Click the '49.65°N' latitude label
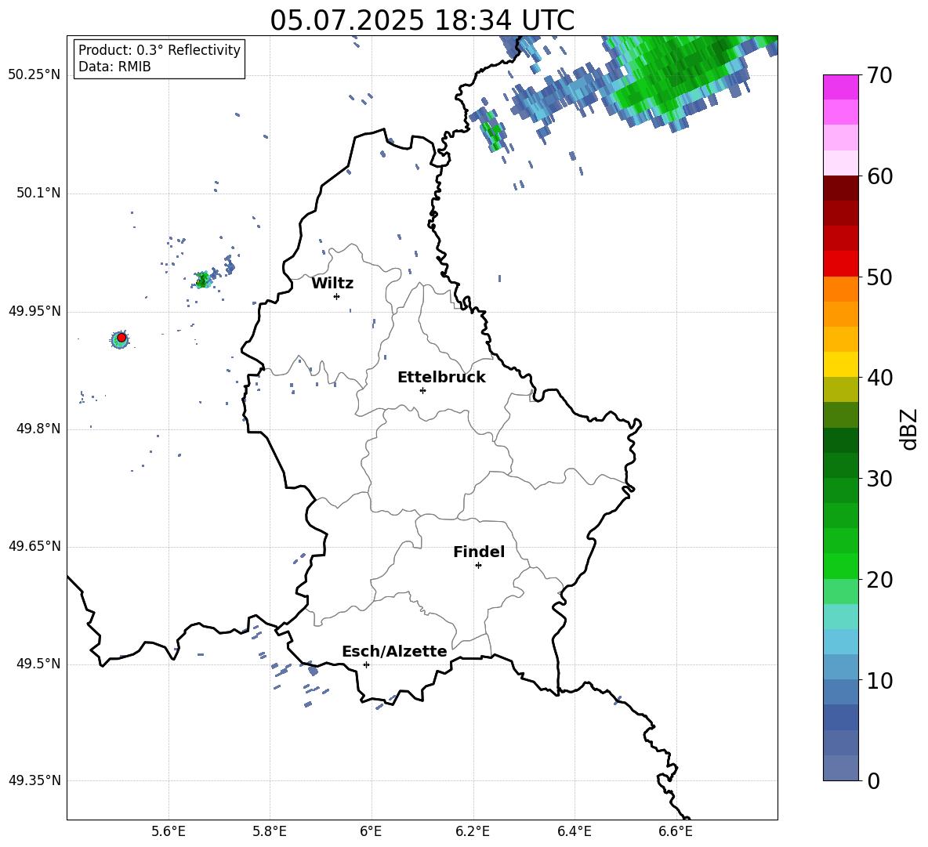This screenshot has width=928, height=847. [x=34, y=546]
